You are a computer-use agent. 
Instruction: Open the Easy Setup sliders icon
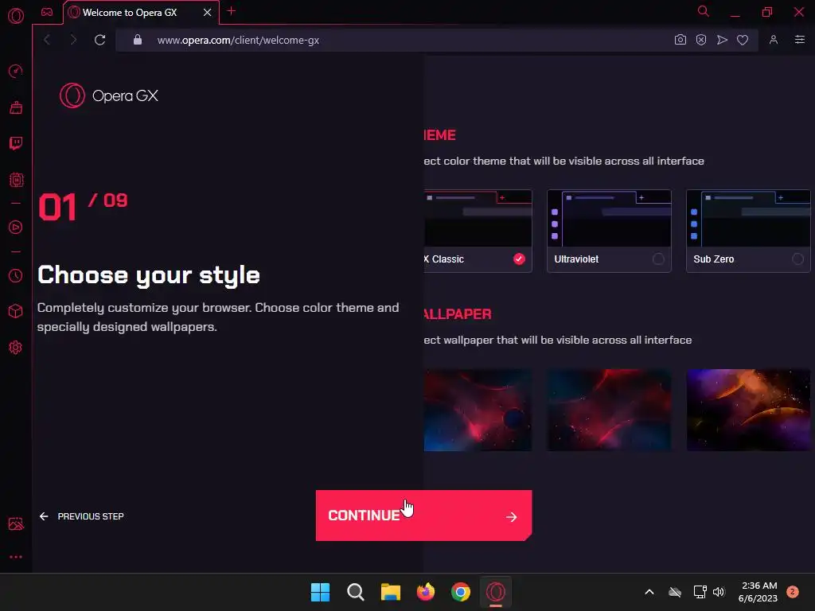[800, 40]
